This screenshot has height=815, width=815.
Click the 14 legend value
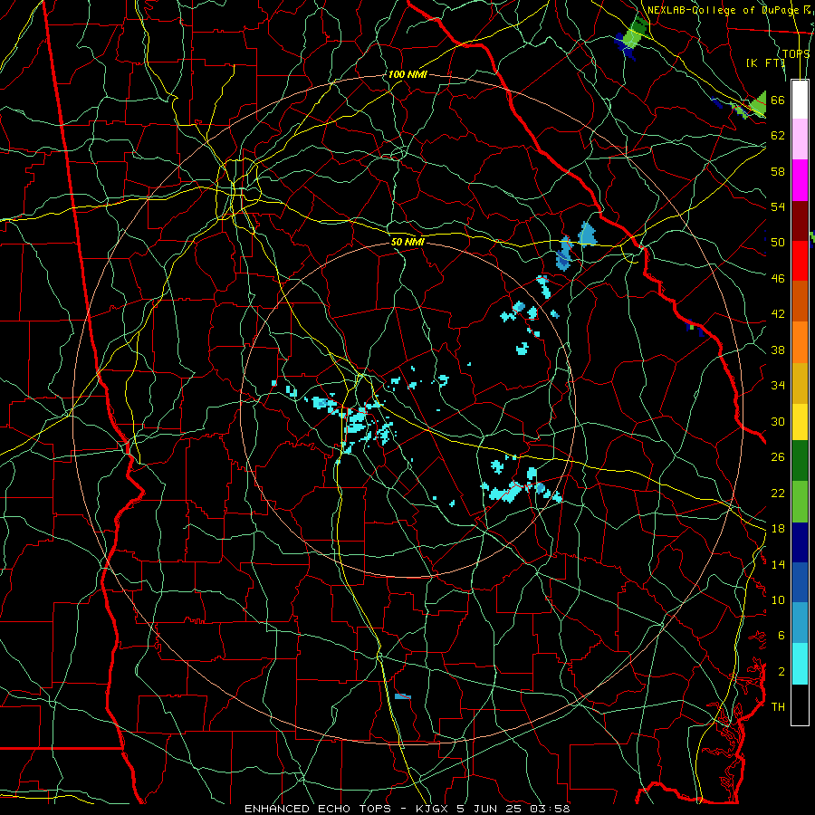pyautogui.click(x=778, y=564)
